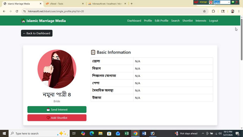Open Word from the taskbar
The width and height of the screenshot is (243, 137).
point(144,134)
